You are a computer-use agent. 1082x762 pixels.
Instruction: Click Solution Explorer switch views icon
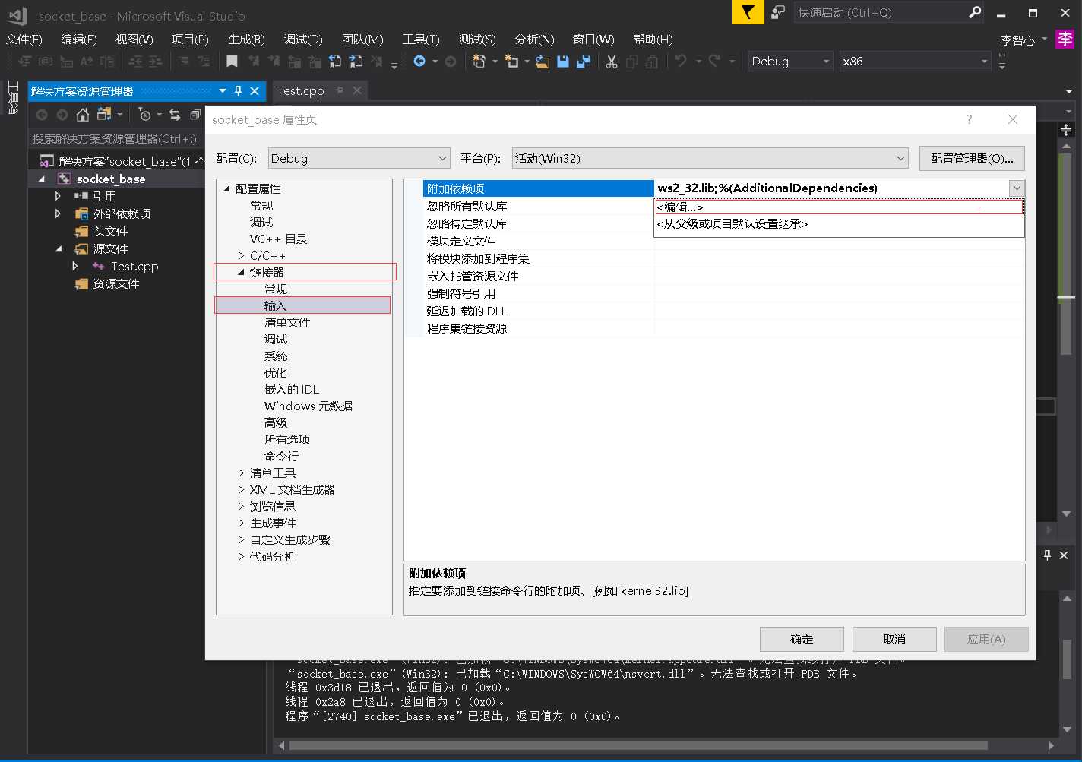(x=104, y=115)
